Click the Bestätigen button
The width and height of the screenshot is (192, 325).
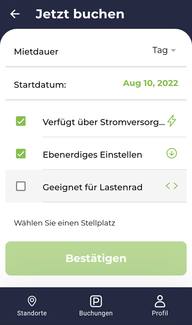pyautogui.click(x=96, y=258)
